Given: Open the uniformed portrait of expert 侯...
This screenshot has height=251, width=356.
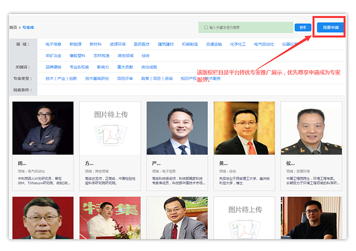Looking at the screenshot, I should [311, 128].
